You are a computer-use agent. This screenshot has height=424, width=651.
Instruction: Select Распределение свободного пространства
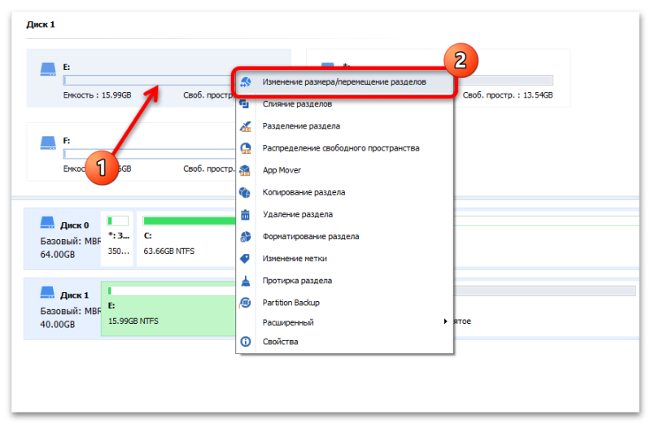click(344, 148)
